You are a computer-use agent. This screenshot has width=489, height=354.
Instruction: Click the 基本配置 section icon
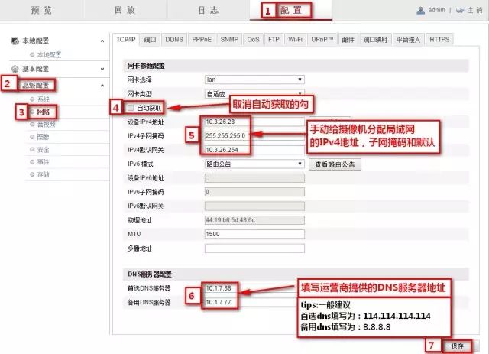[x=16, y=69]
